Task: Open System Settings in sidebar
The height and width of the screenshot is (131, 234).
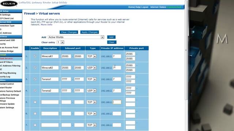Action: click(7, 108)
